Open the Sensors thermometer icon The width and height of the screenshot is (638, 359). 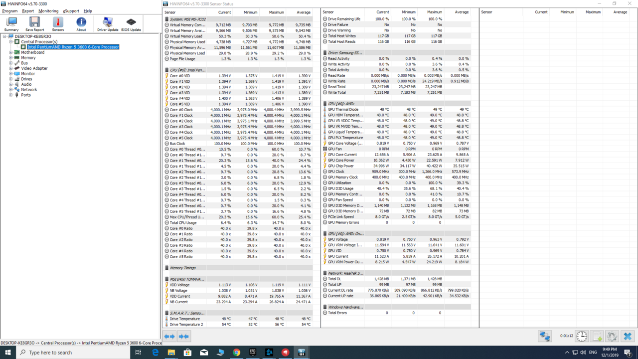(x=58, y=24)
